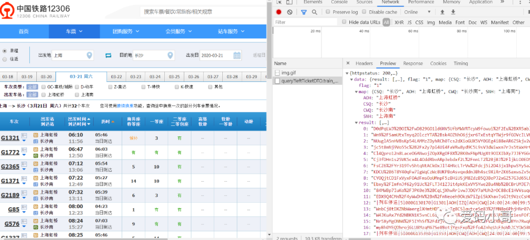Sort by duration 历时 arrow
The width and height of the screenshot is (530, 240).
click(113, 122)
